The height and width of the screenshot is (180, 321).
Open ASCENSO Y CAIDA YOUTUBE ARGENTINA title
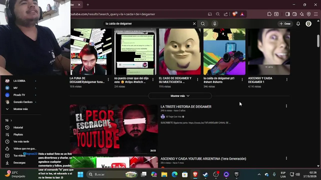pyautogui.click(x=203, y=159)
